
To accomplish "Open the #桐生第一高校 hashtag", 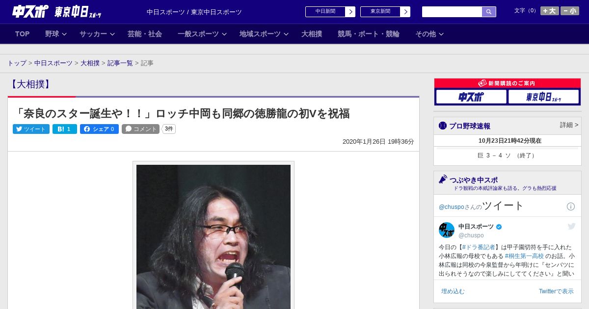I will click(x=524, y=256).
